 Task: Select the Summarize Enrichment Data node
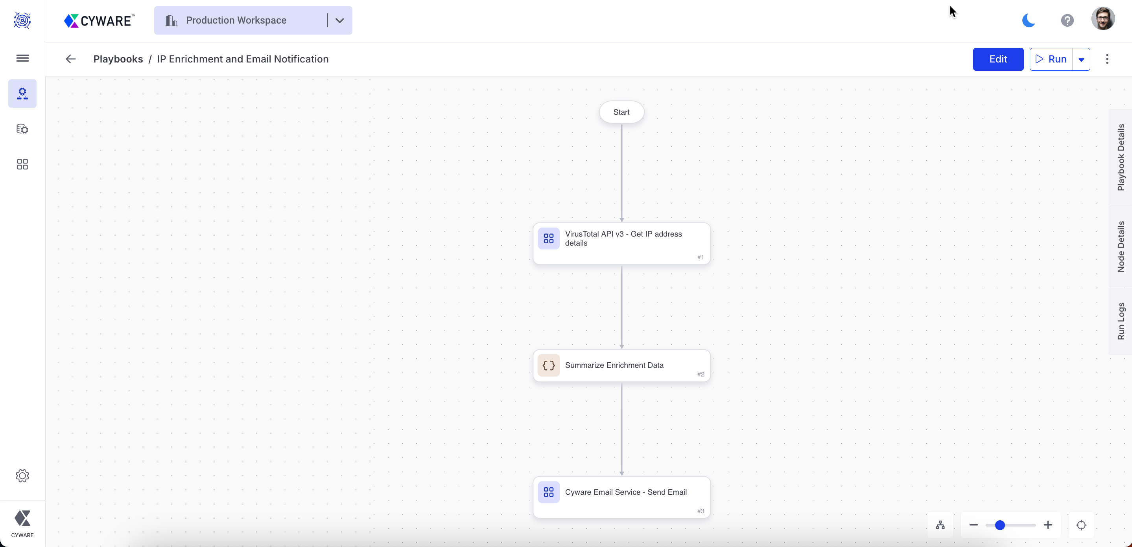point(621,365)
